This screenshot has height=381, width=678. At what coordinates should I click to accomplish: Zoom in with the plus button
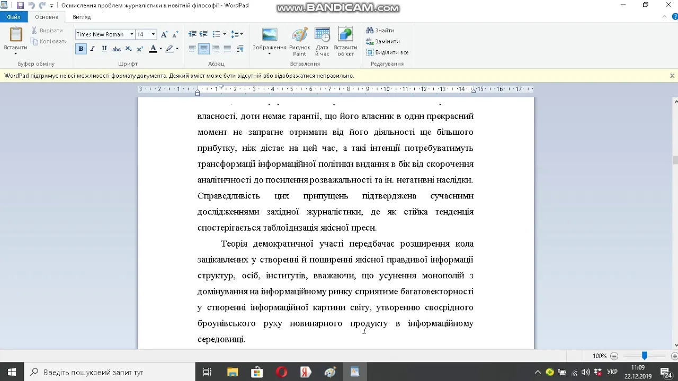point(675,356)
